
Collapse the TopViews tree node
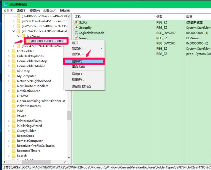tap(18, 36)
